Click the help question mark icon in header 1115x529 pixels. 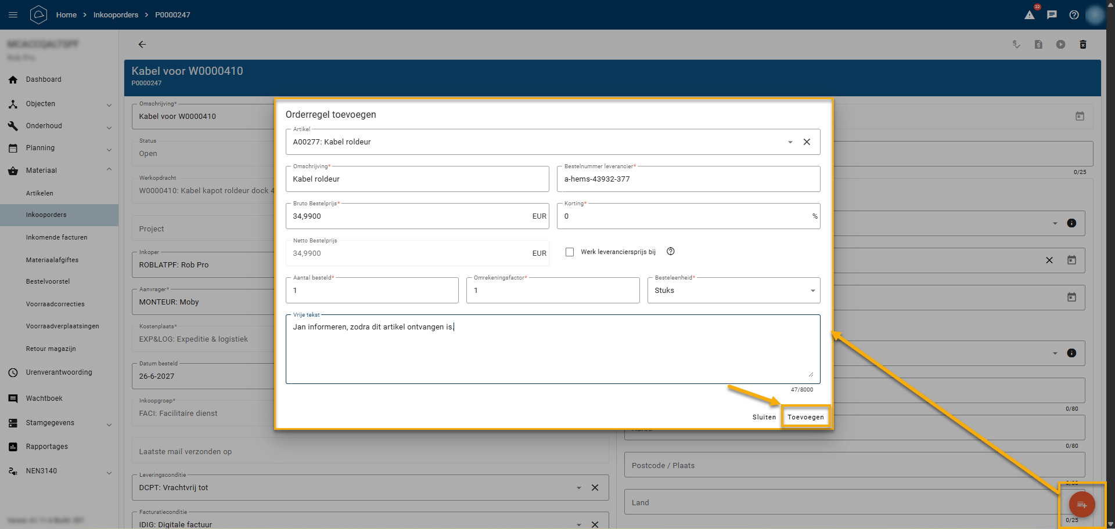tap(1074, 15)
